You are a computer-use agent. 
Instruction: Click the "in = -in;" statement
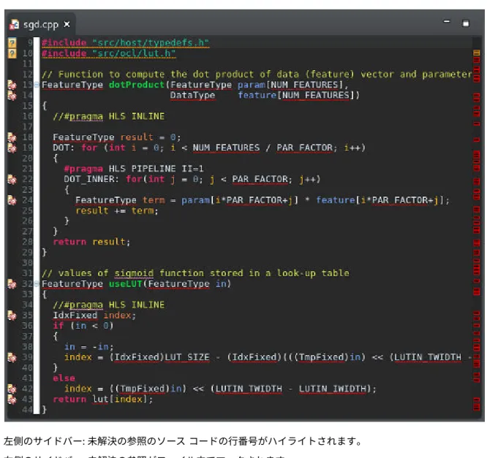(x=88, y=346)
